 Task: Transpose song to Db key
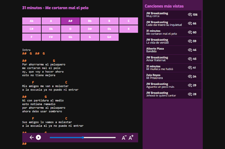pyautogui.click(x=51, y=29)
